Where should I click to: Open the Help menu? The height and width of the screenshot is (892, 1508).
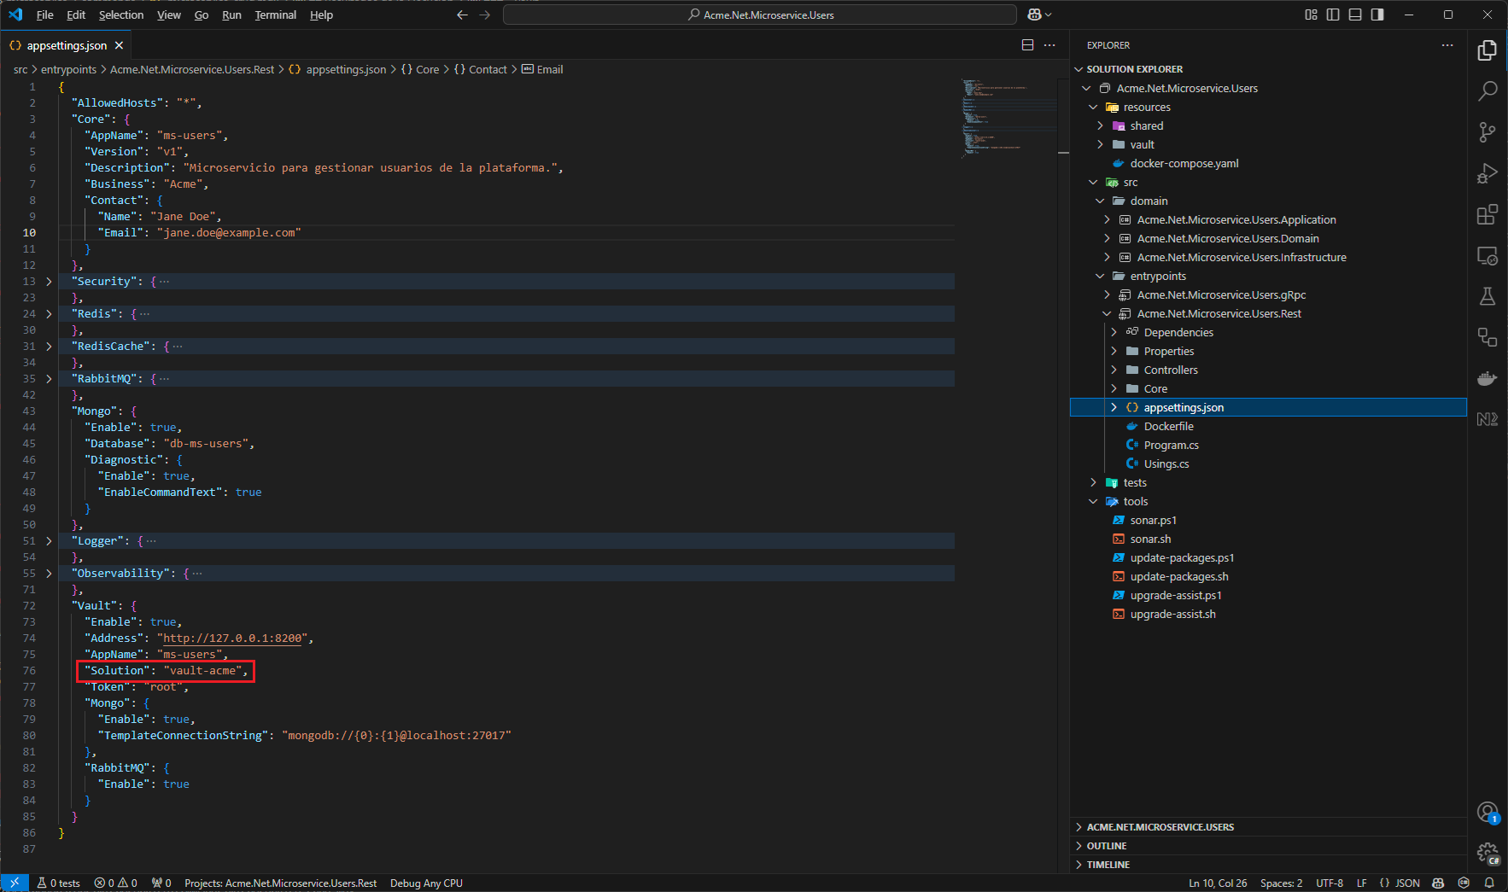tap(321, 15)
